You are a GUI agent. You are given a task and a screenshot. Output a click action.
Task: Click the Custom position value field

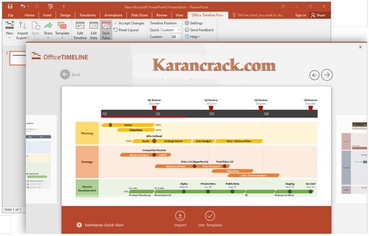pyautogui.click(x=175, y=37)
